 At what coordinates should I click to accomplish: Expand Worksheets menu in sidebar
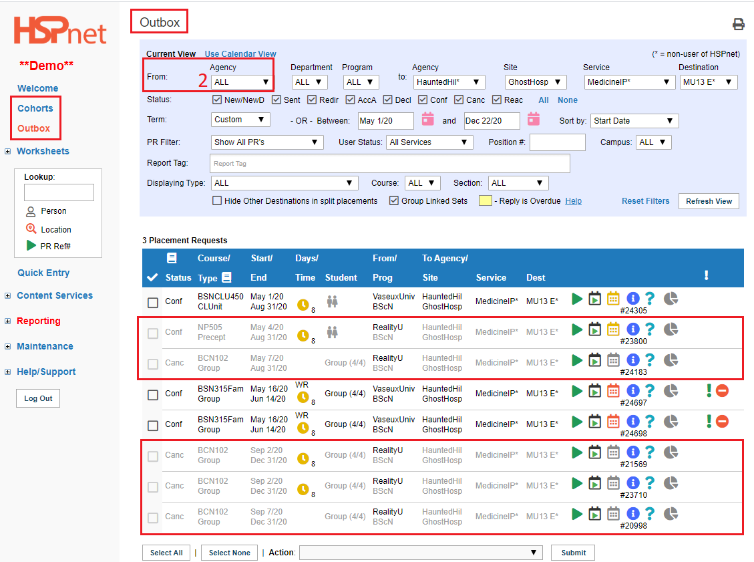point(8,151)
